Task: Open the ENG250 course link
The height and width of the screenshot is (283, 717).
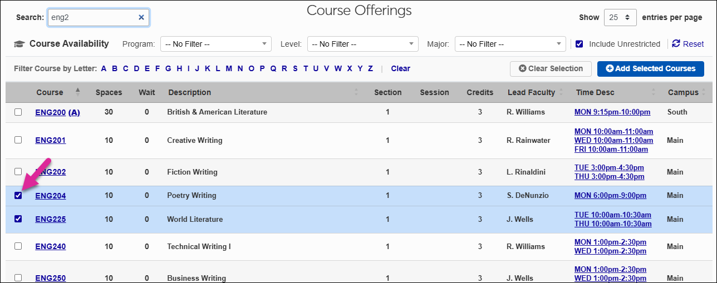Action: [x=50, y=278]
